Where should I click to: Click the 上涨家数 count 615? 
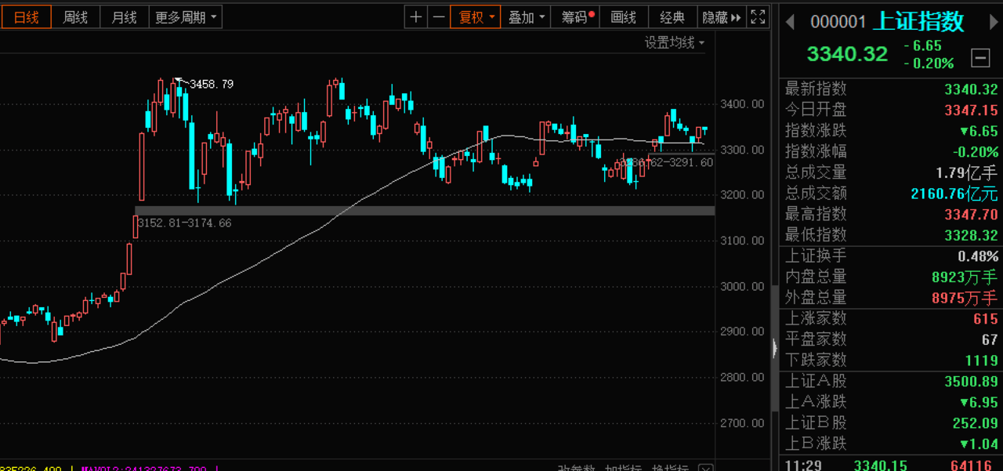(986, 319)
